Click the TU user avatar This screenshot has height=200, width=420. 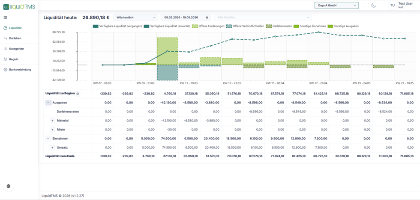(x=393, y=5)
